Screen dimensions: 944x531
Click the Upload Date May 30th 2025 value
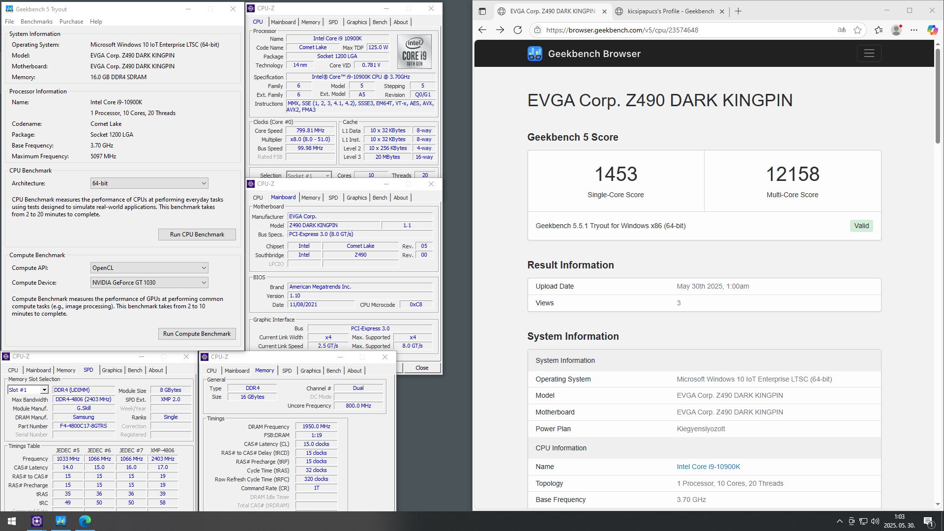713,286
